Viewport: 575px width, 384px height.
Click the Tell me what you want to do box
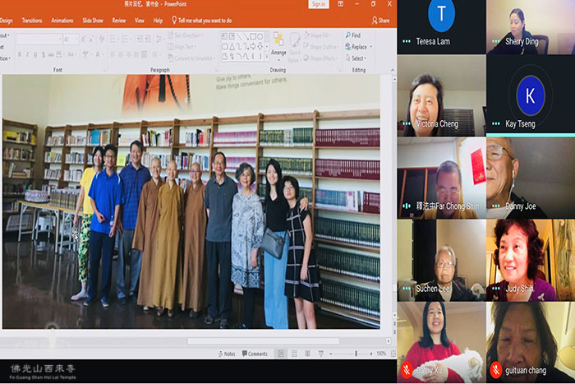[x=202, y=21]
